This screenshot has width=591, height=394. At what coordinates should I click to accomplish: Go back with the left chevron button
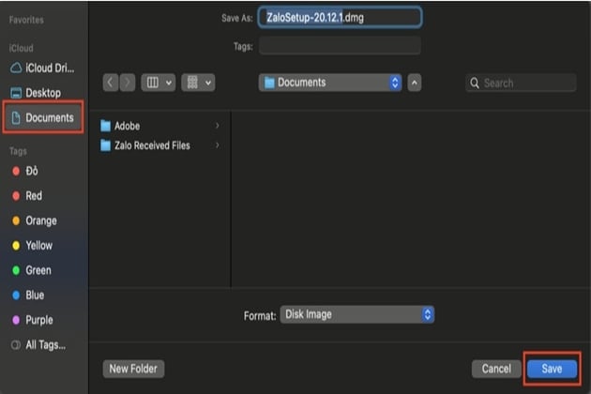point(111,83)
